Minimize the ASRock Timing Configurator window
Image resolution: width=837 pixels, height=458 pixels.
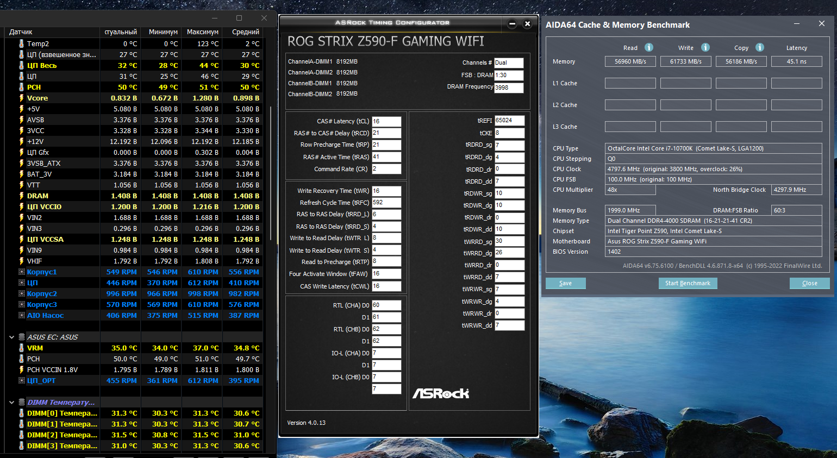coord(512,23)
